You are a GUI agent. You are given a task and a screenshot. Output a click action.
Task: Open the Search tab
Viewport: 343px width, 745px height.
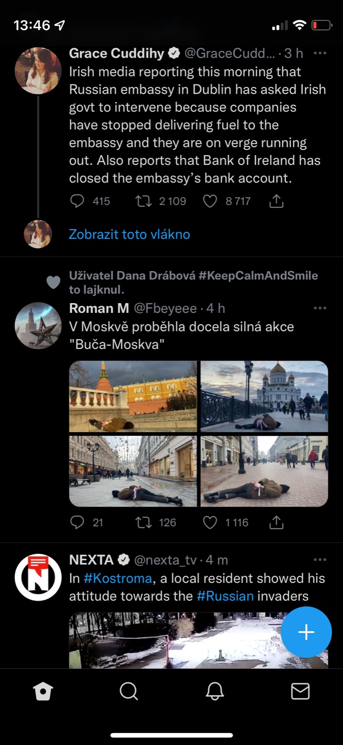[x=129, y=691]
